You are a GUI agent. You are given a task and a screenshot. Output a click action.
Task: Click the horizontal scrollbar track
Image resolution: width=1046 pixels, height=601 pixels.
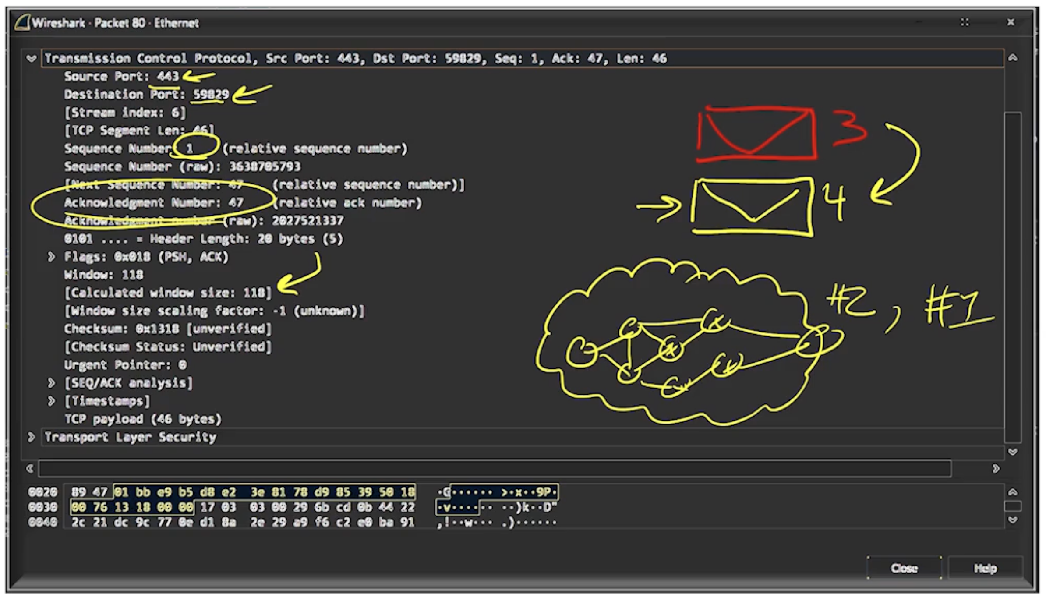(x=494, y=468)
